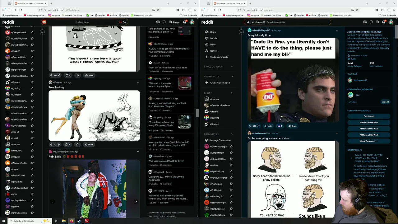
Task: Favorite r/2000sNostalgia in right window
Action: click(231, 147)
